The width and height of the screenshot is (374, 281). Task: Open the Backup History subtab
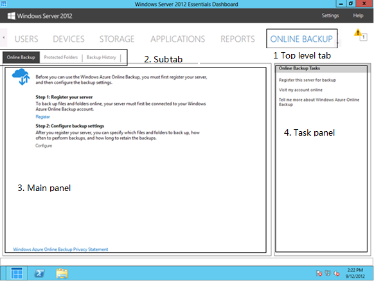(x=102, y=57)
